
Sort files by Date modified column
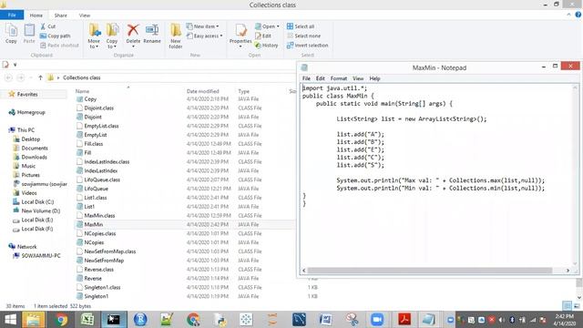click(202, 91)
